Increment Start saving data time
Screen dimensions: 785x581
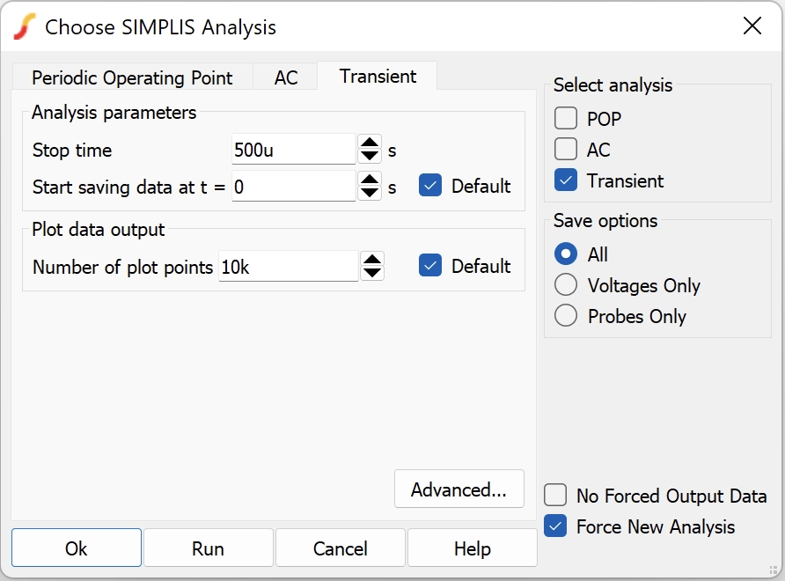(x=370, y=180)
